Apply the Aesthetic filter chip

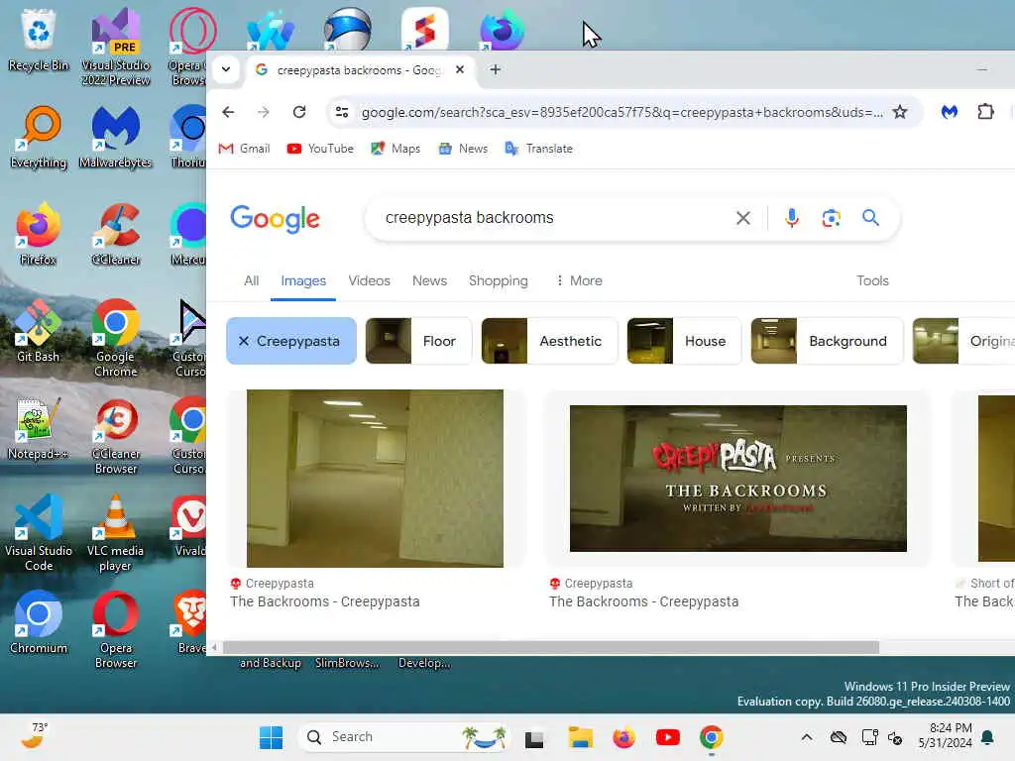549,341
